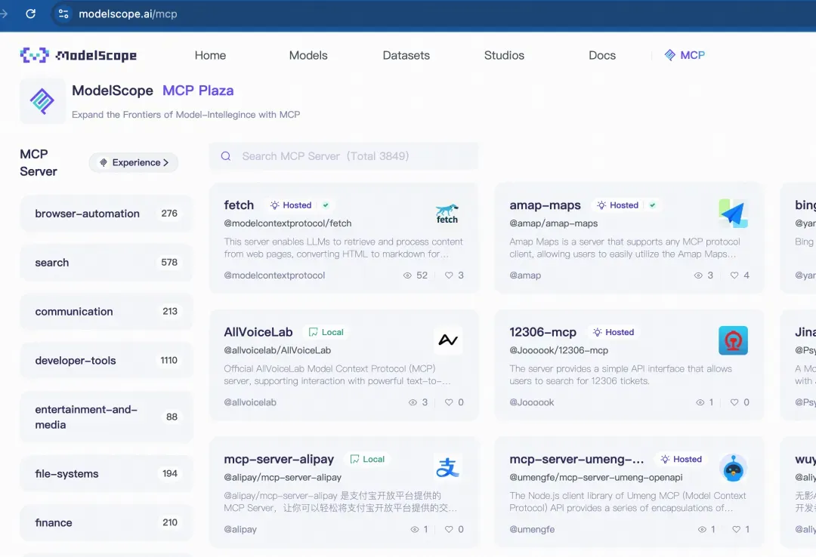The height and width of the screenshot is (557, 816).
Task: Click the heart icon on amap-maps card
Action: click(x=734, y=275)
